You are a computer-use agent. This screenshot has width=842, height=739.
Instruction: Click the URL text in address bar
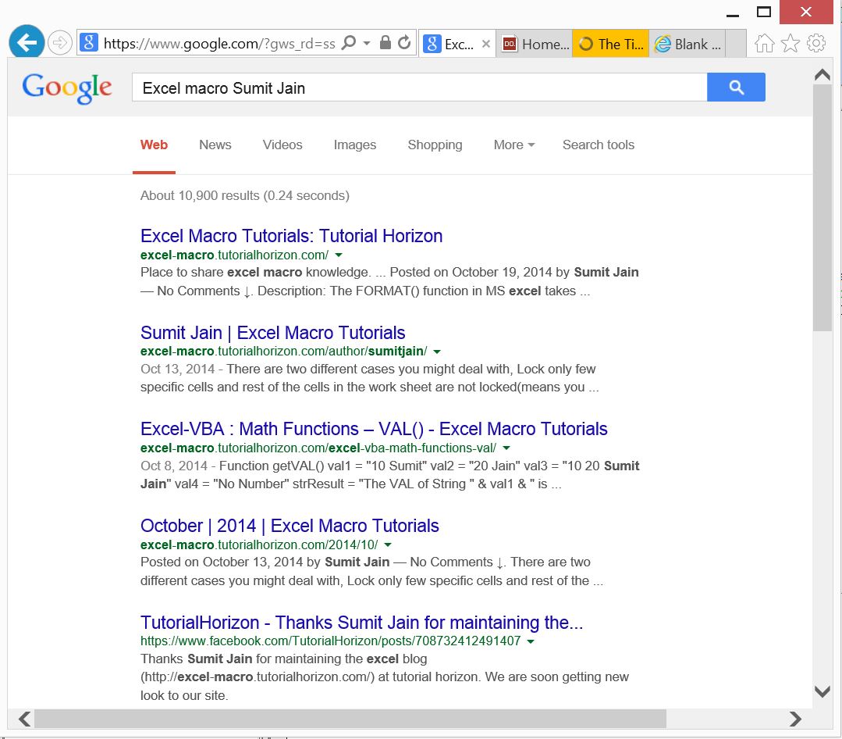[x=219, y=44]
